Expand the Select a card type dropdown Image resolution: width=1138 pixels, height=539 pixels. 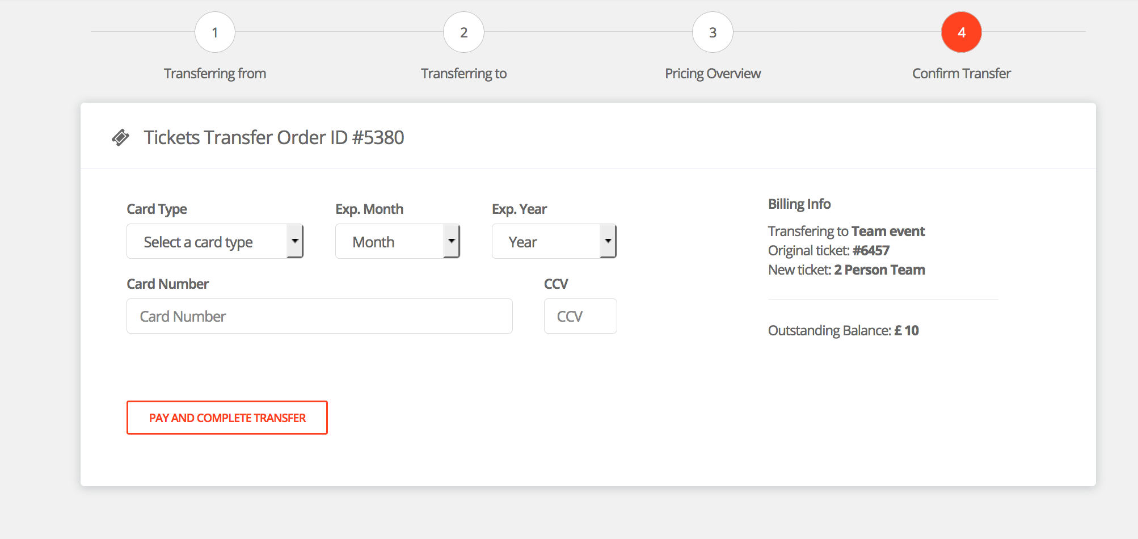click(215, 242)
